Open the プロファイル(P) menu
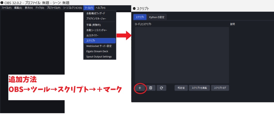This screenshot has width=274, height=139. coord(54,8)
